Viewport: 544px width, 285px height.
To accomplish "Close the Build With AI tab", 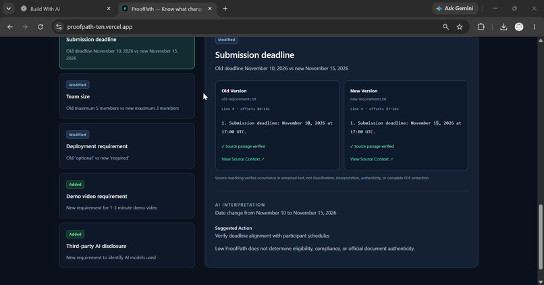I will point(109,9).
